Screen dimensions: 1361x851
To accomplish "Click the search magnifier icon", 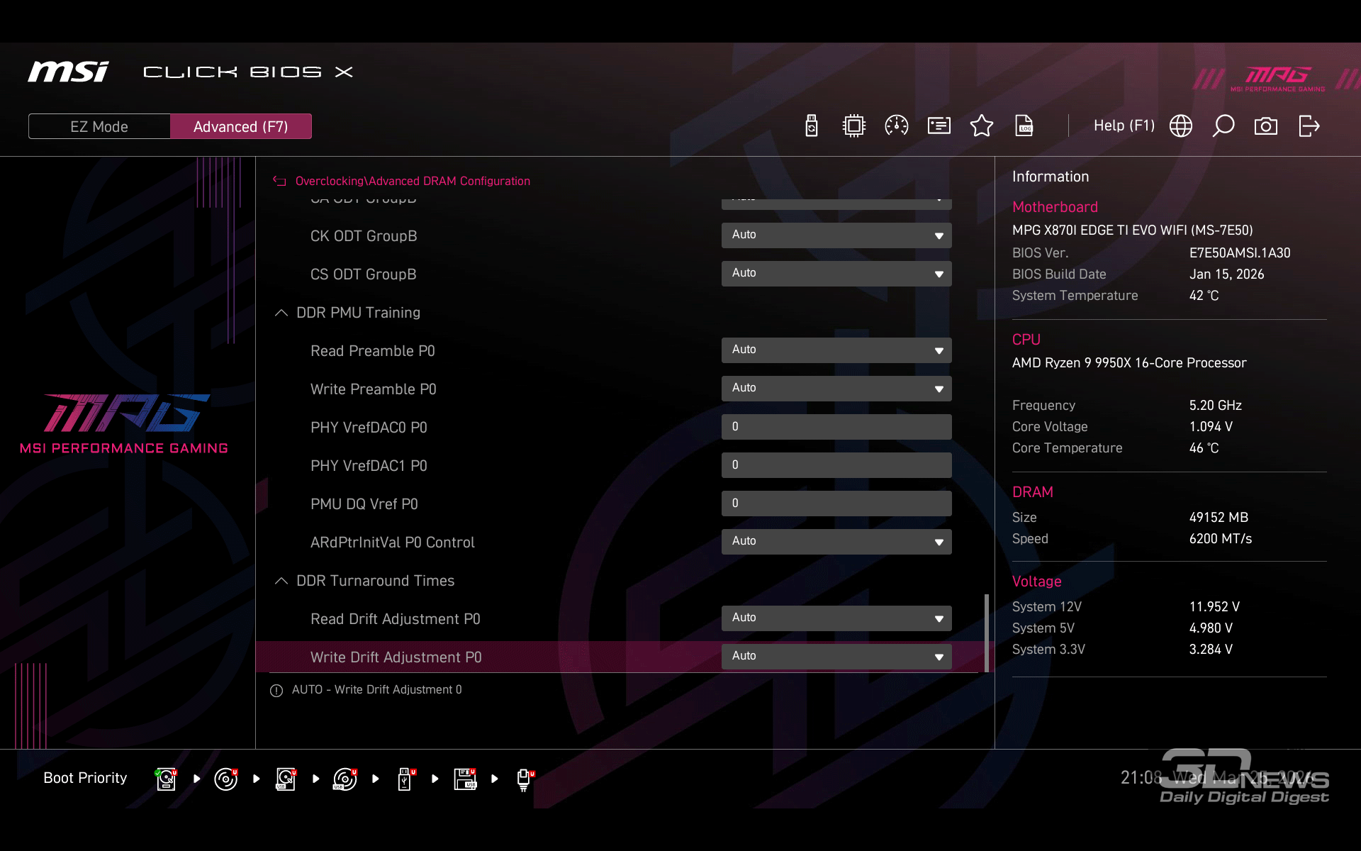I will pyautogui.click(x=1223, y=126).
